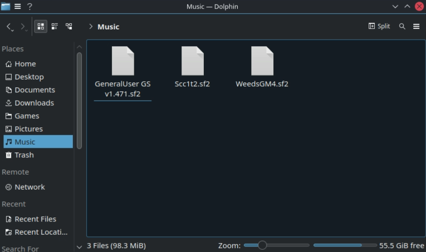The height and width of the screenshot is (252, 426).
Task: Click the Dolphin folder icon in title bar
Action: [x=6, y=6]
